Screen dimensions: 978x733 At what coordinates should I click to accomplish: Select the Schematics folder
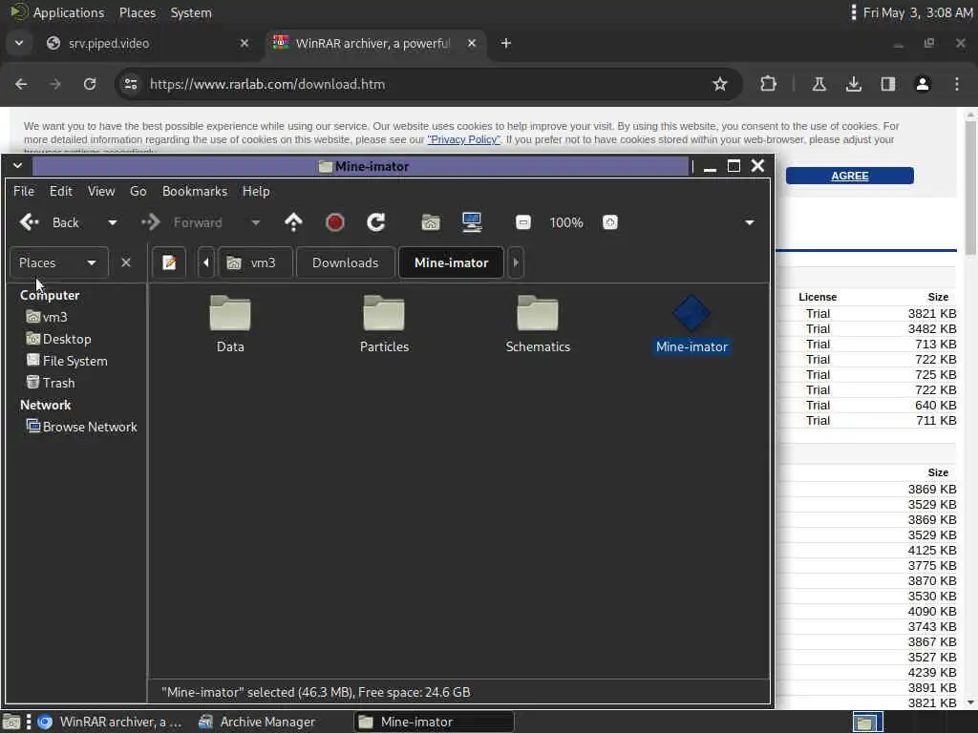pos(538,325)
